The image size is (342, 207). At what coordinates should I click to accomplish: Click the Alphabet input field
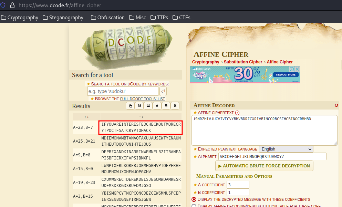click(272, 157)
